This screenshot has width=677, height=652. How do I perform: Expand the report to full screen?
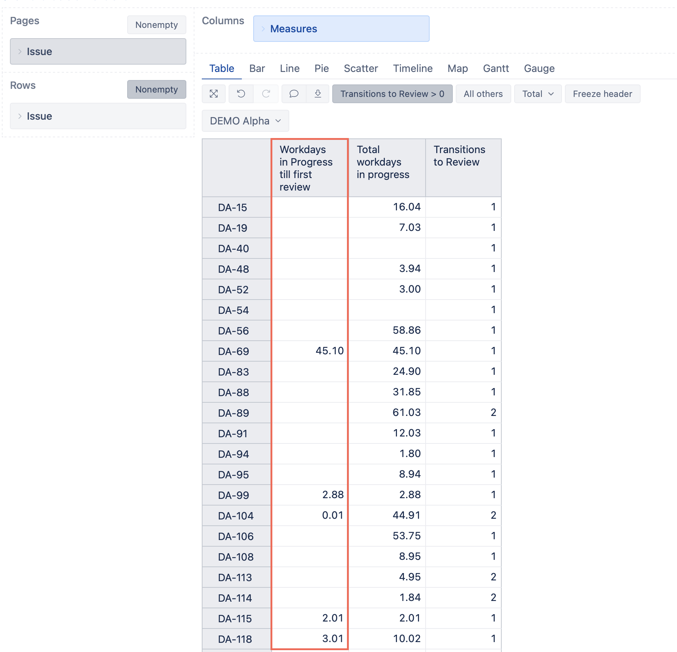[214, 94]
